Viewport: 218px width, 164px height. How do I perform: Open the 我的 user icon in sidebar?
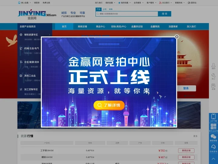213,65
